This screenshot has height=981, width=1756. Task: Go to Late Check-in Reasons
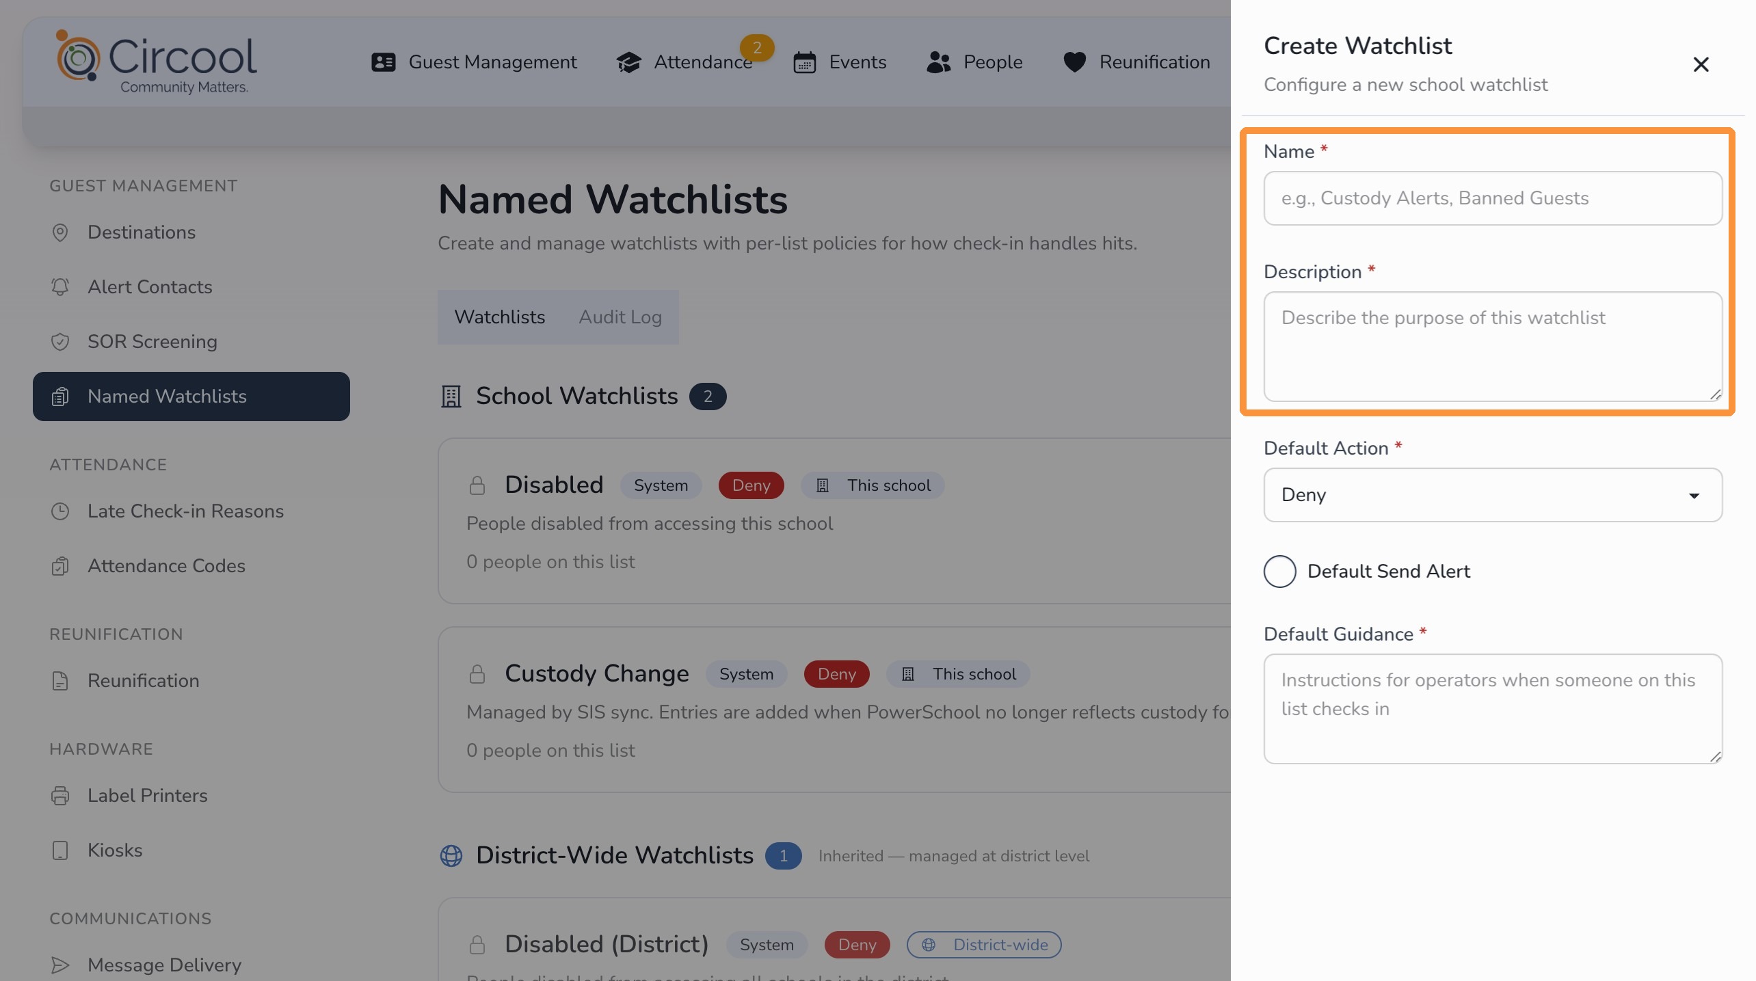(x=191, y=511)
